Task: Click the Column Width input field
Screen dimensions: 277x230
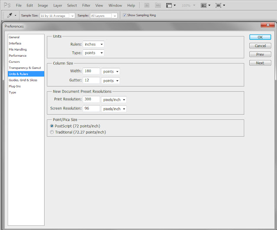Action: click(x=91, y=71)
